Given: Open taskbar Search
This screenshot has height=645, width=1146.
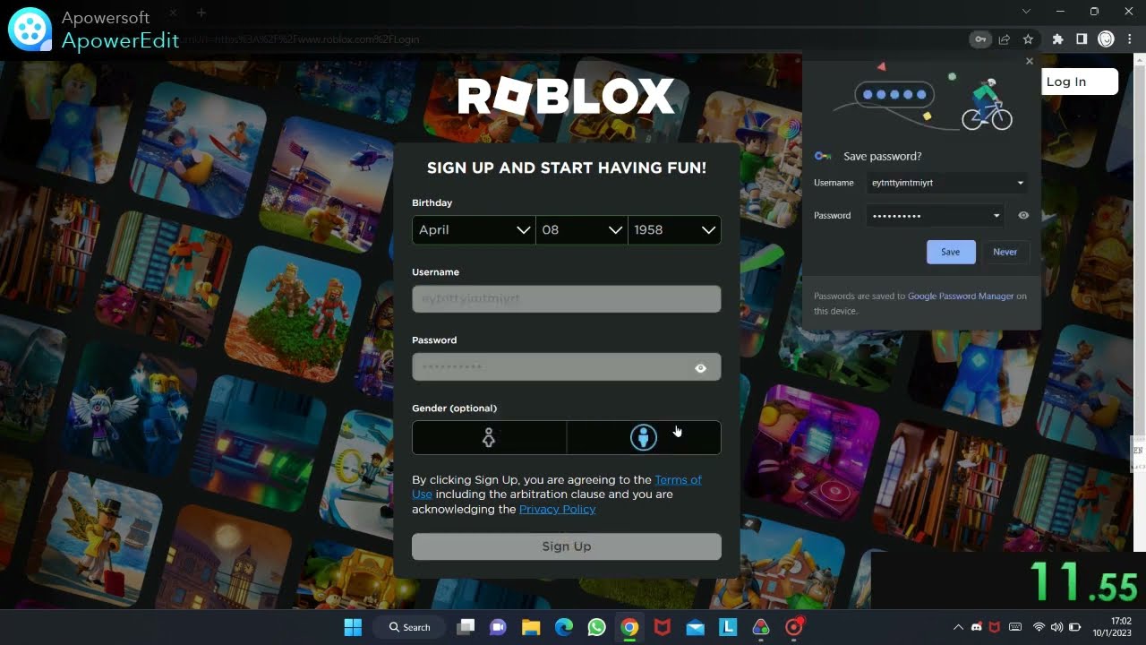Looking at the screenshot, I should (x=409, y=627).
